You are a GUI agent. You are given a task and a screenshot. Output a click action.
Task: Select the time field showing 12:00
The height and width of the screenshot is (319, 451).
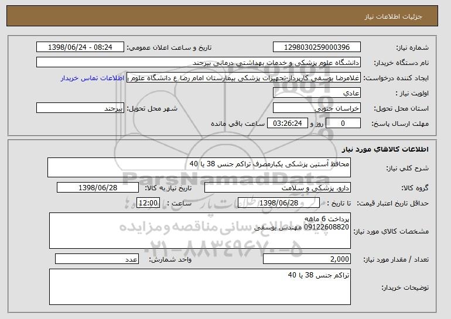(148, 203)
